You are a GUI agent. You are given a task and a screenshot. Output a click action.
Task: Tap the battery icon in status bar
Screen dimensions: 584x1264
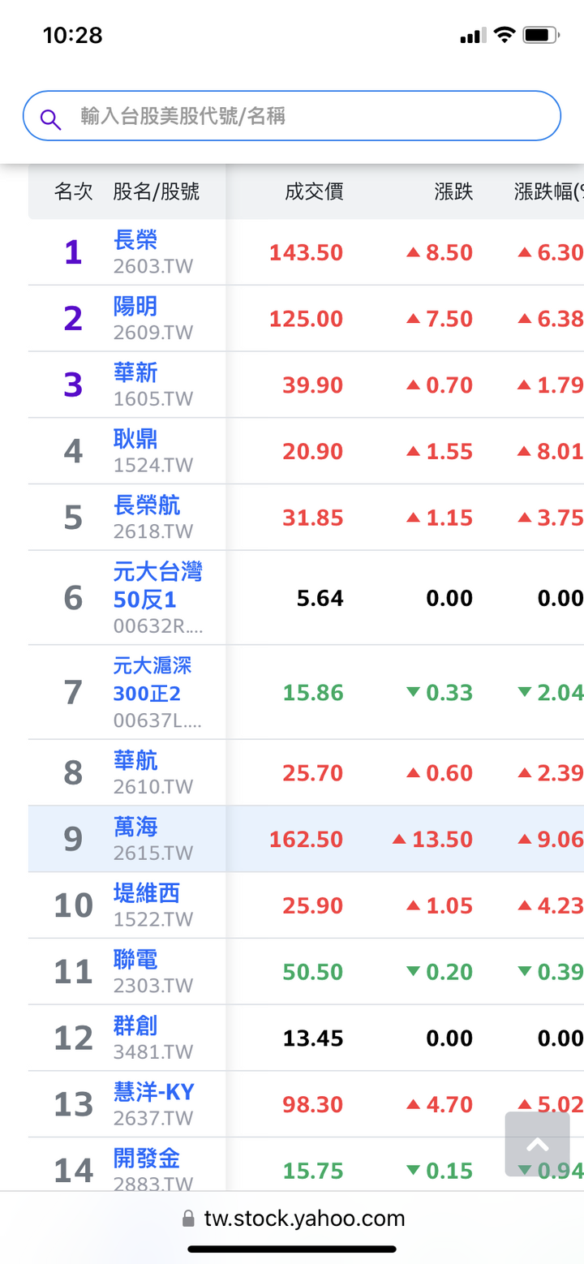tap(541, 36)
